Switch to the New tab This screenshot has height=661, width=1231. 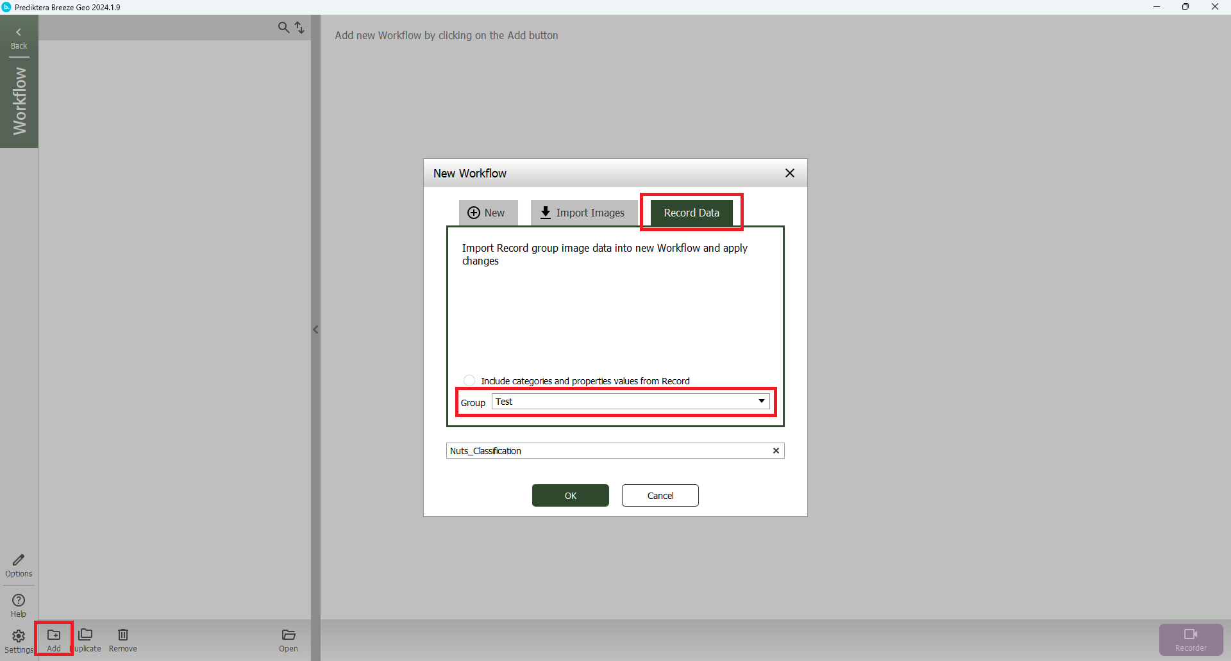(487, 213)
